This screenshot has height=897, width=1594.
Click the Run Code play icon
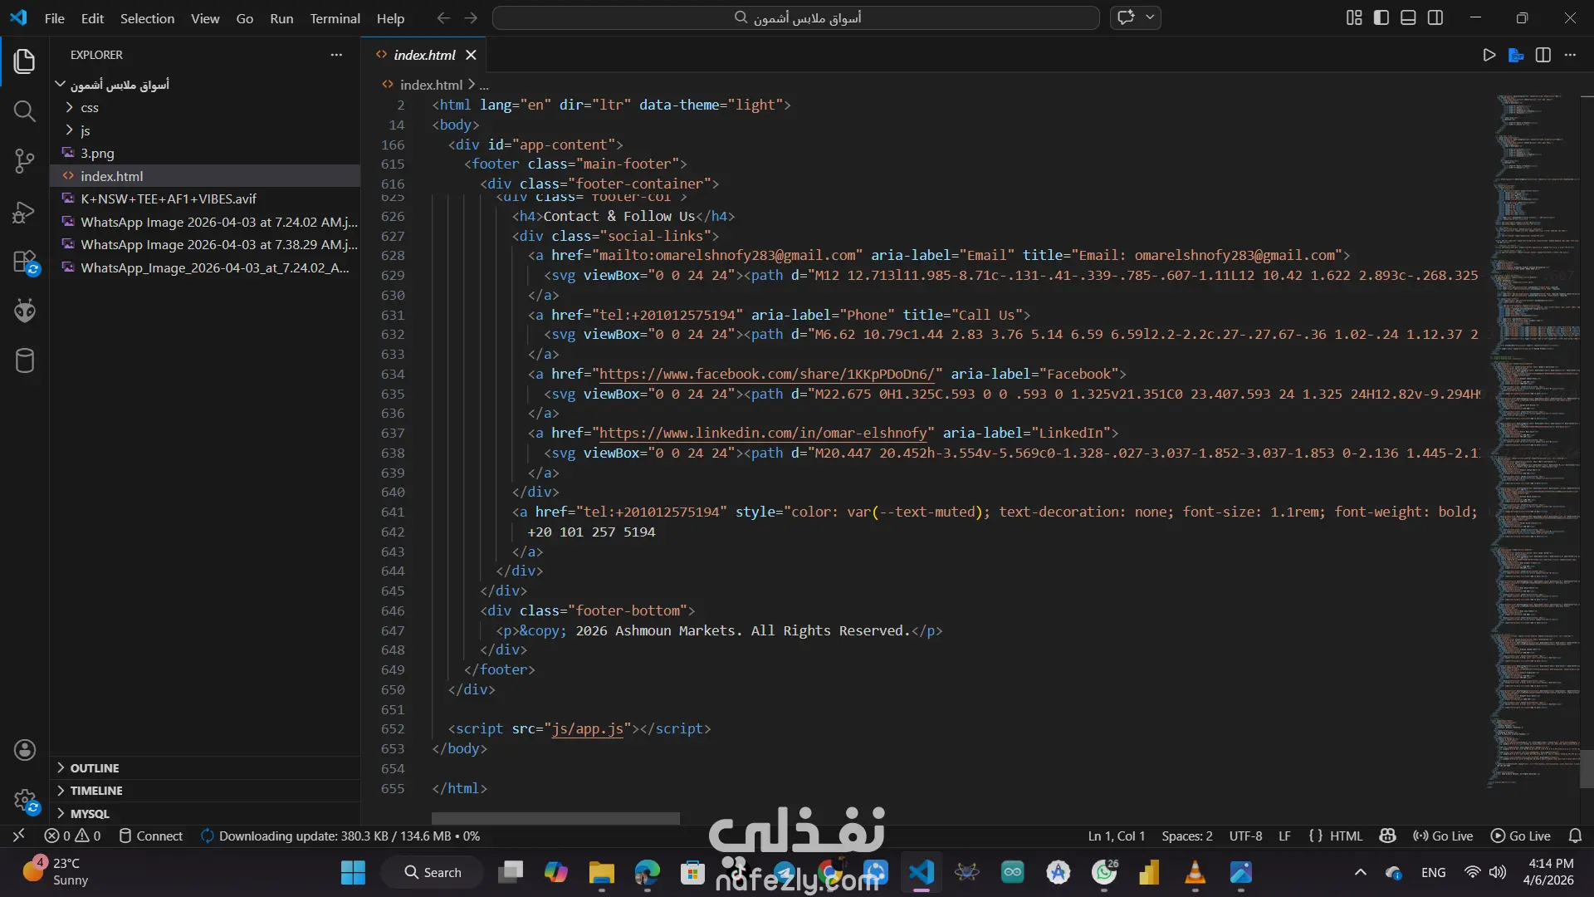pyautogui.click(x=1489, y=55)
